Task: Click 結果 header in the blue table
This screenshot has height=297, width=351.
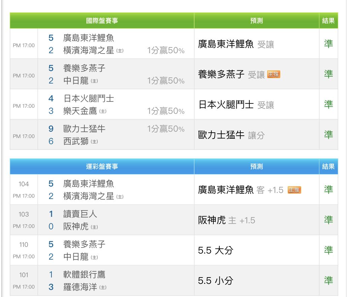Action: (x=328, y=166)
